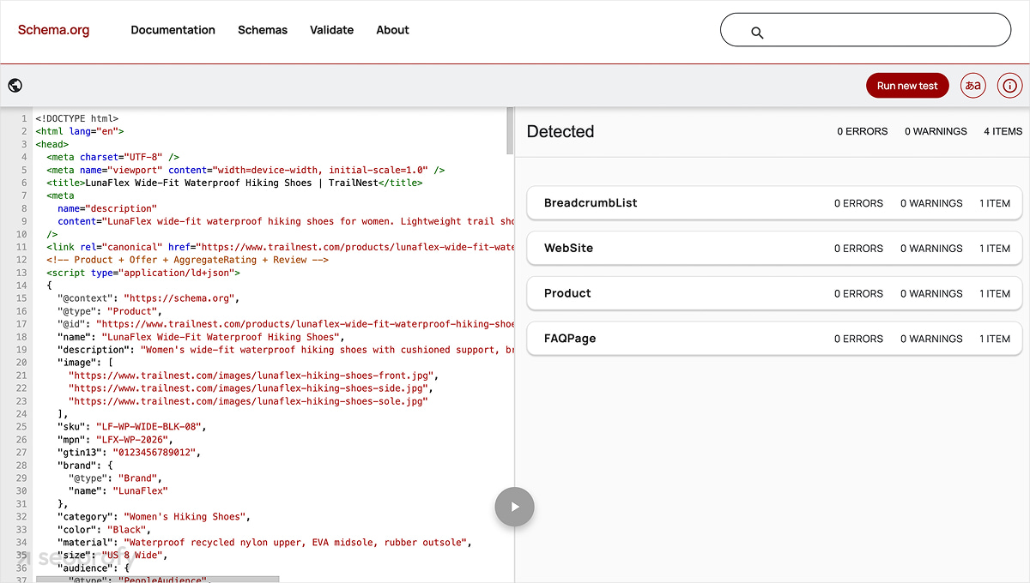Expand the Product result row

774,293
